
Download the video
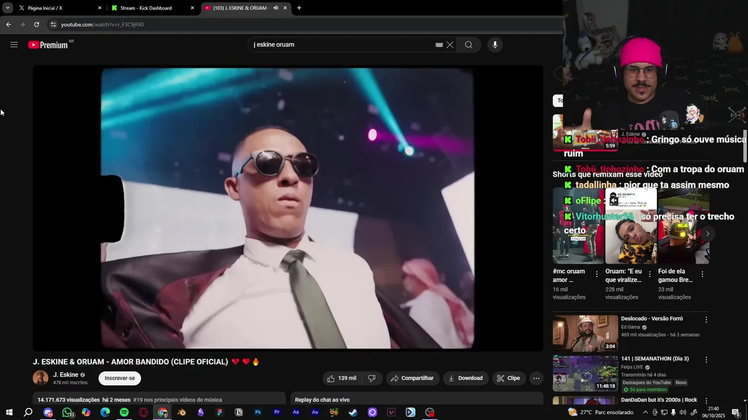466,378
